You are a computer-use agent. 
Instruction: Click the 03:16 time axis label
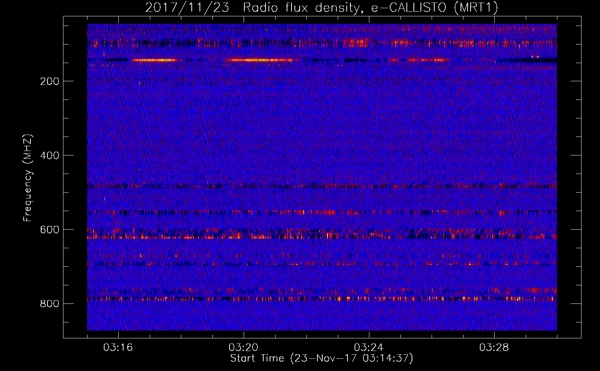pyautogui.click(x=118, y=347)
